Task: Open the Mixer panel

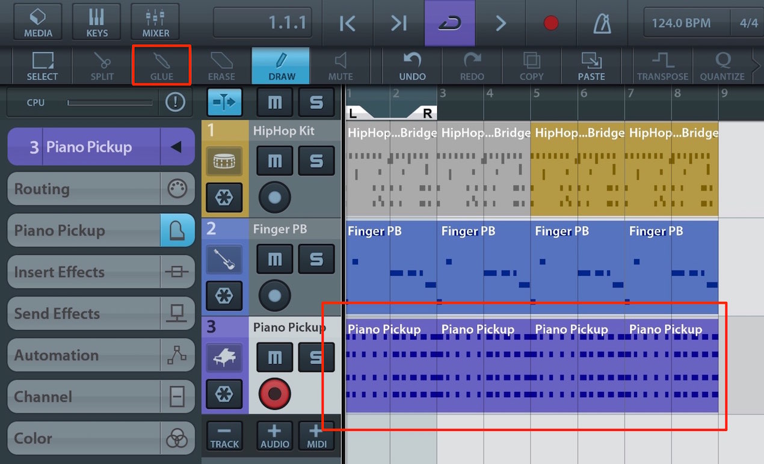Action: [155, 22]
